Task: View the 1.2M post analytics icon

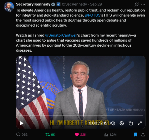Action: coord(106,134)
